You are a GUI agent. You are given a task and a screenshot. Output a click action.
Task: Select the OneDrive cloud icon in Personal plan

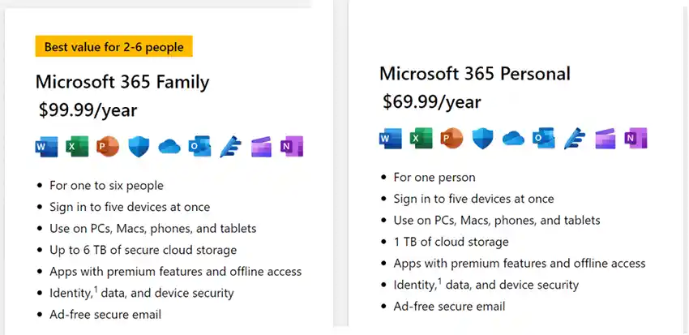pyautogui.click(x=513, y=139)
